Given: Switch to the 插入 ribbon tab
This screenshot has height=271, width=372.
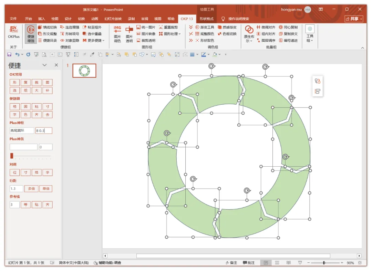Looking at the screenshot, I should (42, 19).
